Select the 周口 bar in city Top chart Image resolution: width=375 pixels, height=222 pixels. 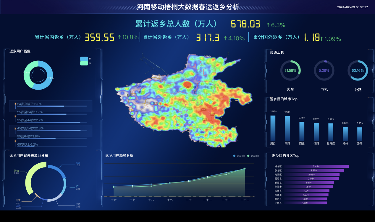tap(273, 128)
